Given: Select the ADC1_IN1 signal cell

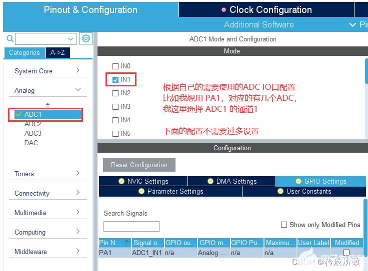Looking at the screenshot, I should [147, 253].
